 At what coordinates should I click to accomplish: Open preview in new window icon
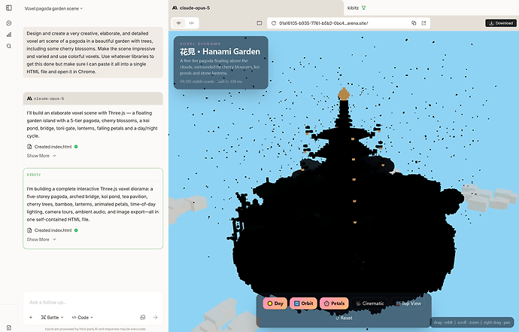(423, 23)
